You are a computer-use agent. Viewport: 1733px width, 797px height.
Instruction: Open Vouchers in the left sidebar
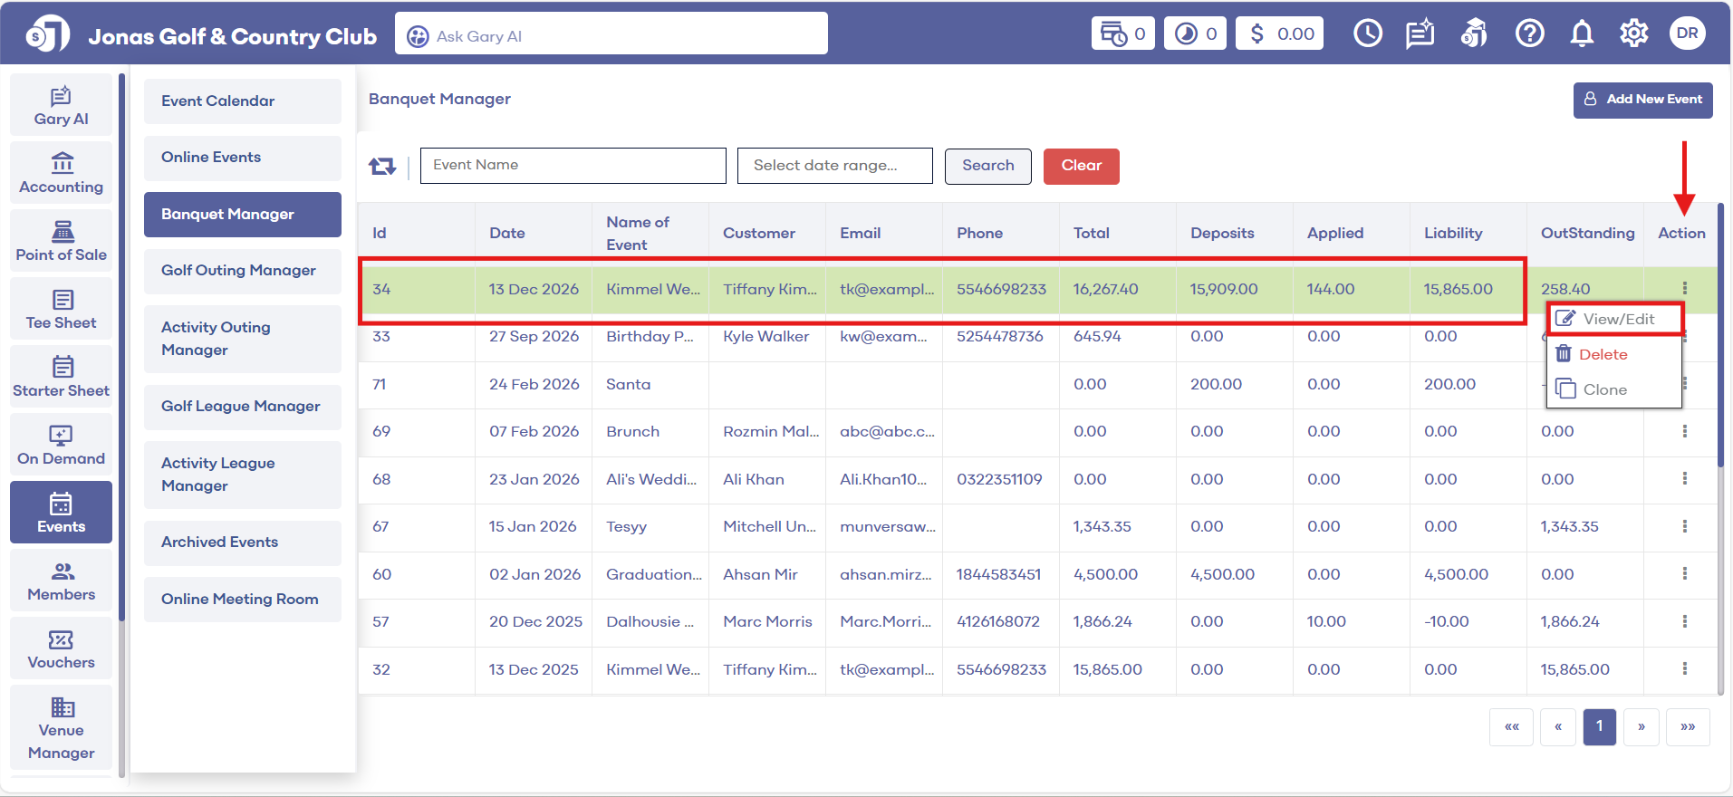click(x=61, y=649)
